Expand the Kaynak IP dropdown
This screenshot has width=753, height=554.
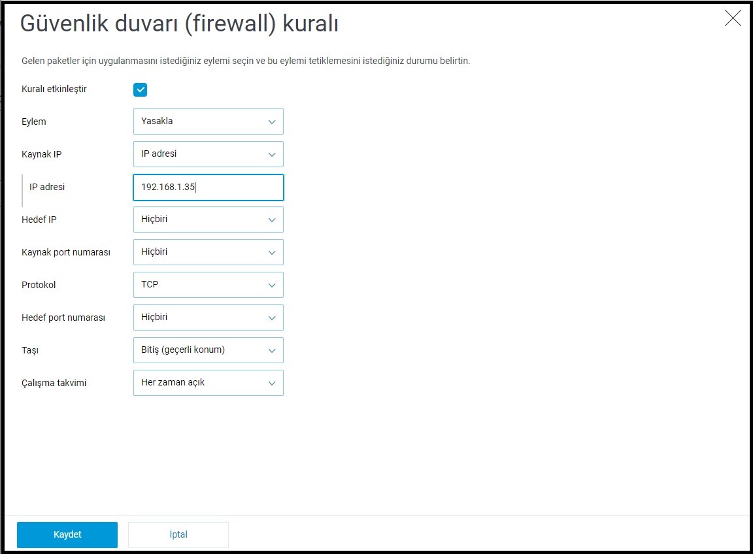point(208,154)
